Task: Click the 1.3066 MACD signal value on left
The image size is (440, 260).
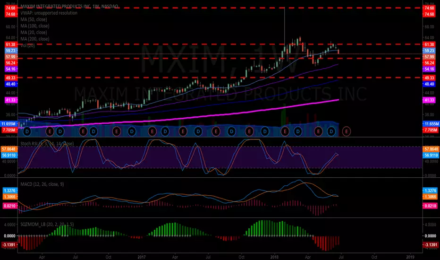Action: tap(10, 197)
